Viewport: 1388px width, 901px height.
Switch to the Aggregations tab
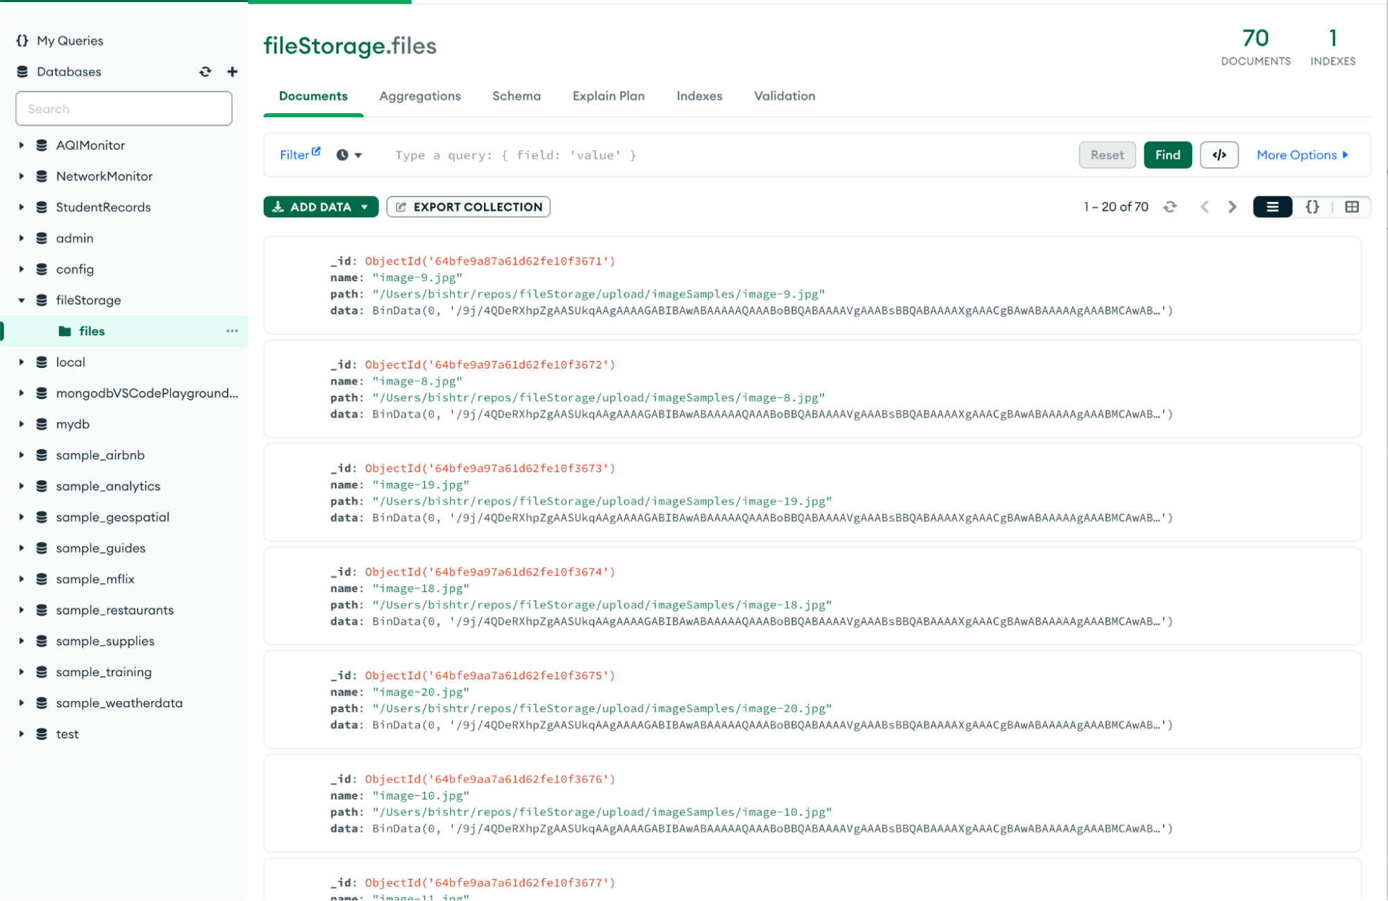[420, 95]
